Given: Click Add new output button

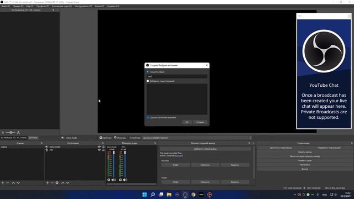Looking at the screenshot, I should (205, 149).
